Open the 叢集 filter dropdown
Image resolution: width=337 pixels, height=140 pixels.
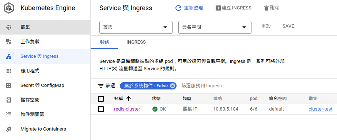pos(136,27)
